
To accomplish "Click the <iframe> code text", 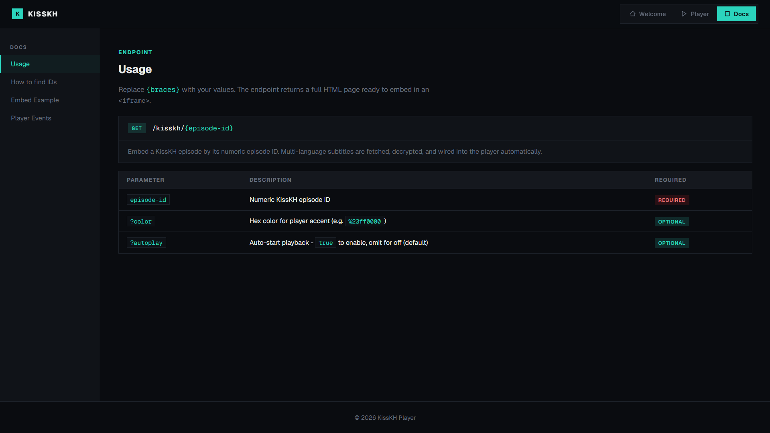I will pos(134,101).
